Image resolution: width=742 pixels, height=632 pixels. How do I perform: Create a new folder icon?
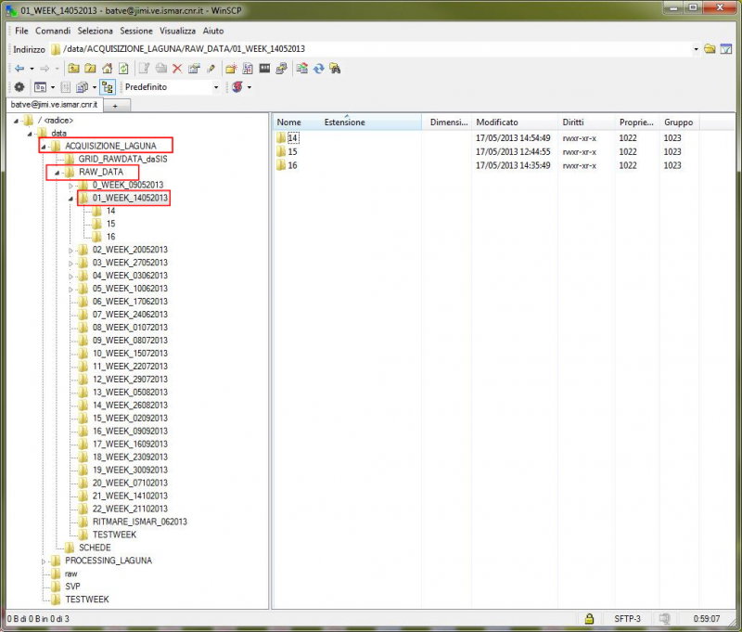click(x=231, y=69)
